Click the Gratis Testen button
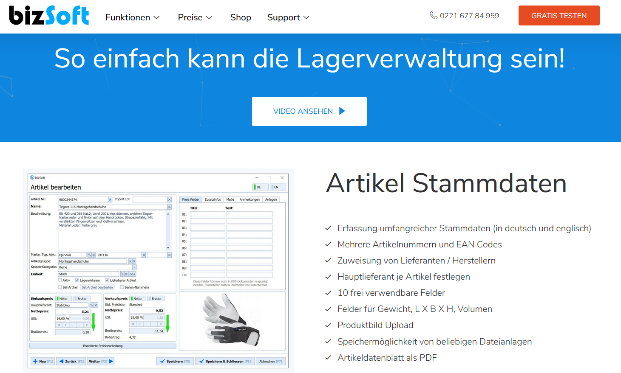The width and height of the screenshot is (621, 373). tap(559, 16)
